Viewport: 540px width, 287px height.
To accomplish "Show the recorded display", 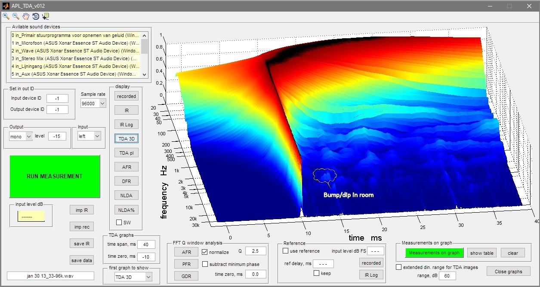I will pos(127,96).
